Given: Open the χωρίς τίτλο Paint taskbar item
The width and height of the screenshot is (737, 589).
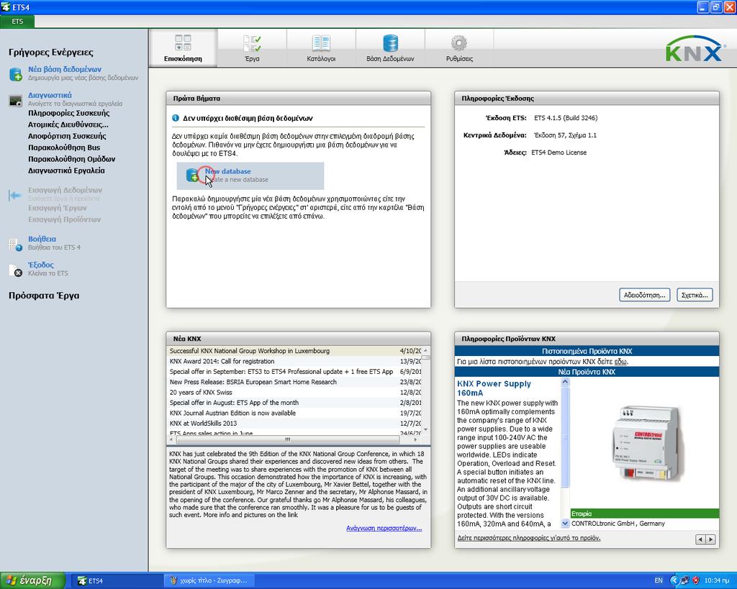Looking at the screenshot, I should [x=210, y=581].
